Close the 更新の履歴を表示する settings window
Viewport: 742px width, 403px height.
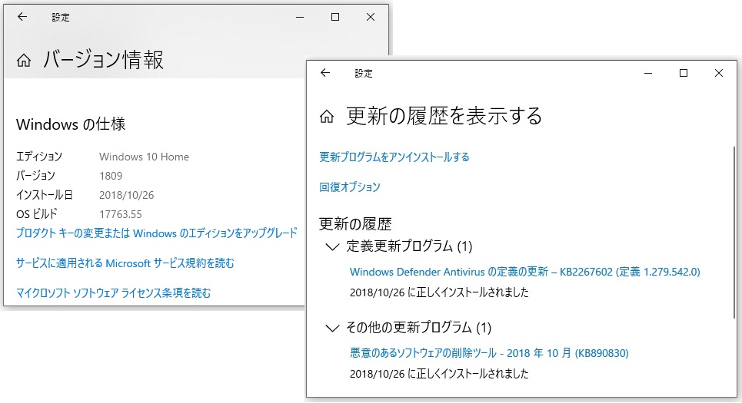tap(718, 73)
